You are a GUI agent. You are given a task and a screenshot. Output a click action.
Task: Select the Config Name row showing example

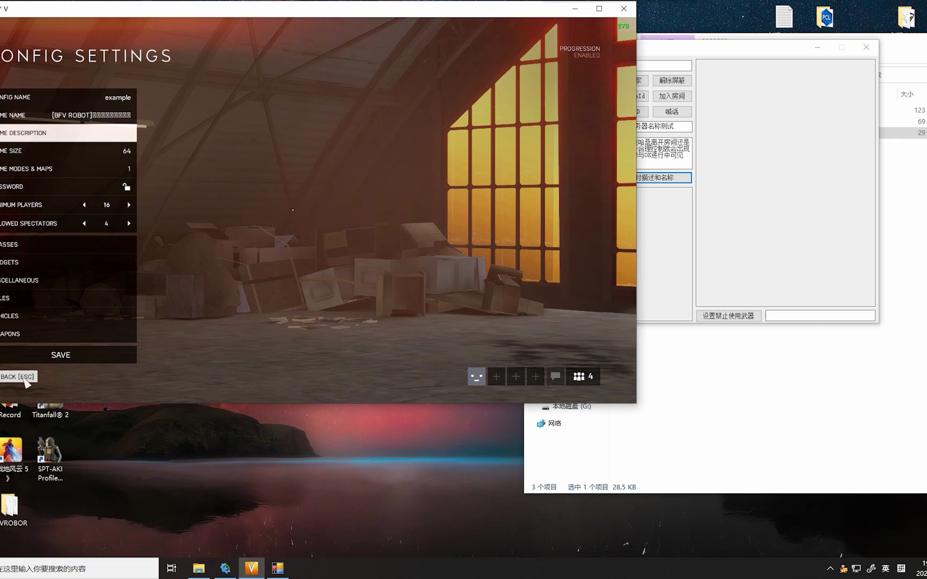point(68,97)
